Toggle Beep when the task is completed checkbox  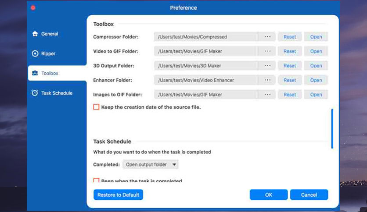[x=96, y=180]
